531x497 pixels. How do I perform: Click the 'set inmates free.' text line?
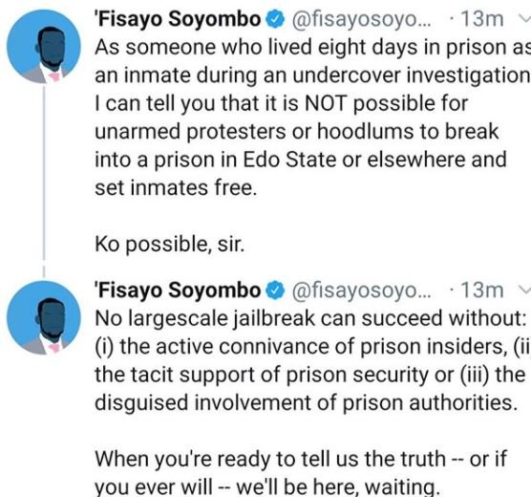[176, 187]
